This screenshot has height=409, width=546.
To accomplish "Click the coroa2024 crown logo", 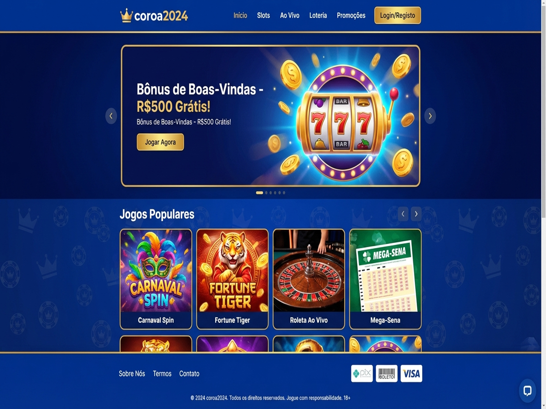I will coord(154,15).
